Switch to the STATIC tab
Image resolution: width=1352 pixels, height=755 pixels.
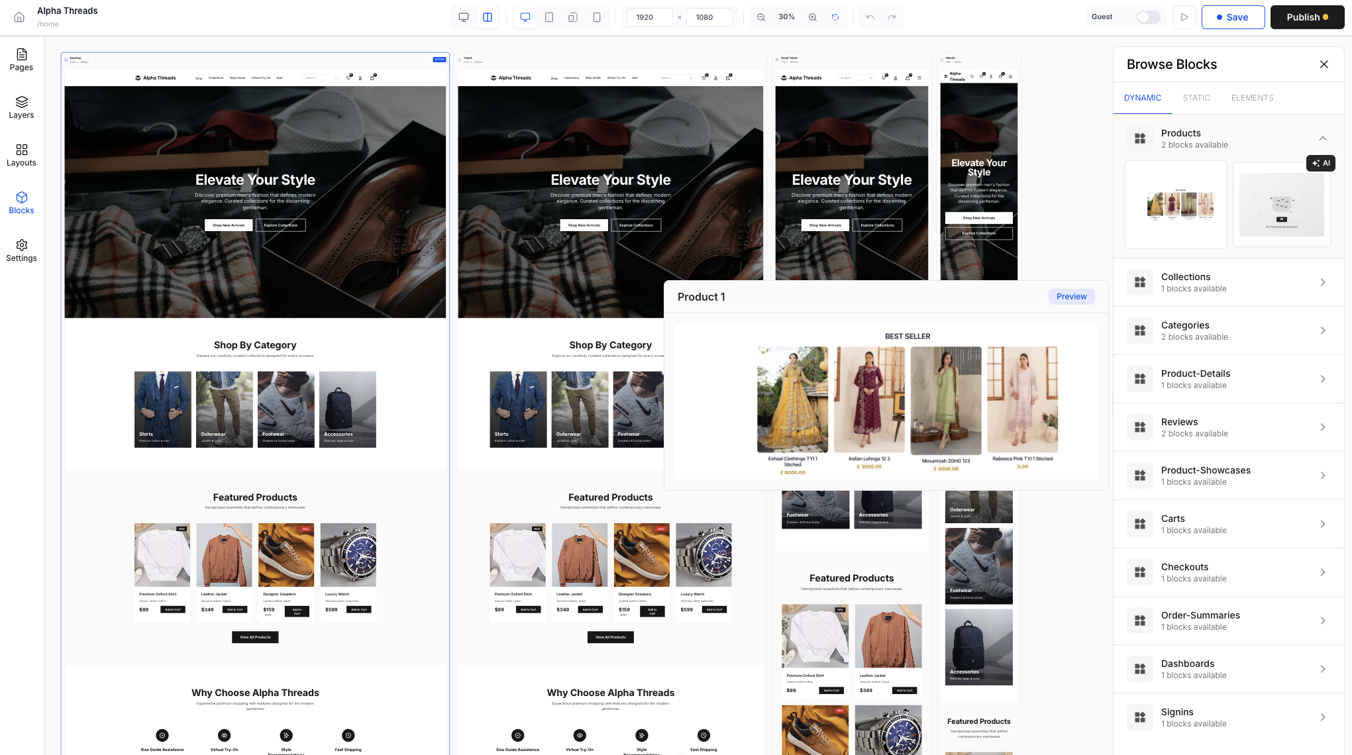[x=1196, y=98]
